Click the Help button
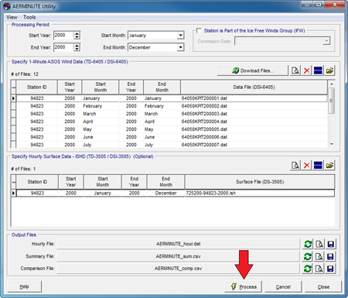Image resolution: width=348 pixels, height=298 pixels. (25, 286)
